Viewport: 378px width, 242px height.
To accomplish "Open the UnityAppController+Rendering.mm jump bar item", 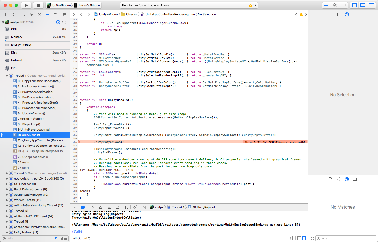I will pos(168,14).
